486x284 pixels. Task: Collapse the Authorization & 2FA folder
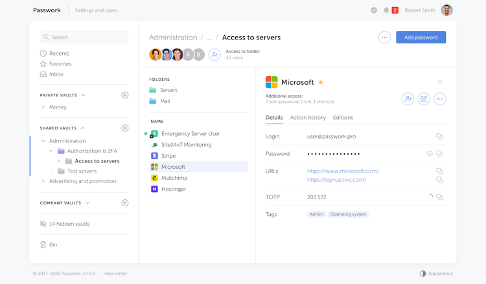[51, 151]
